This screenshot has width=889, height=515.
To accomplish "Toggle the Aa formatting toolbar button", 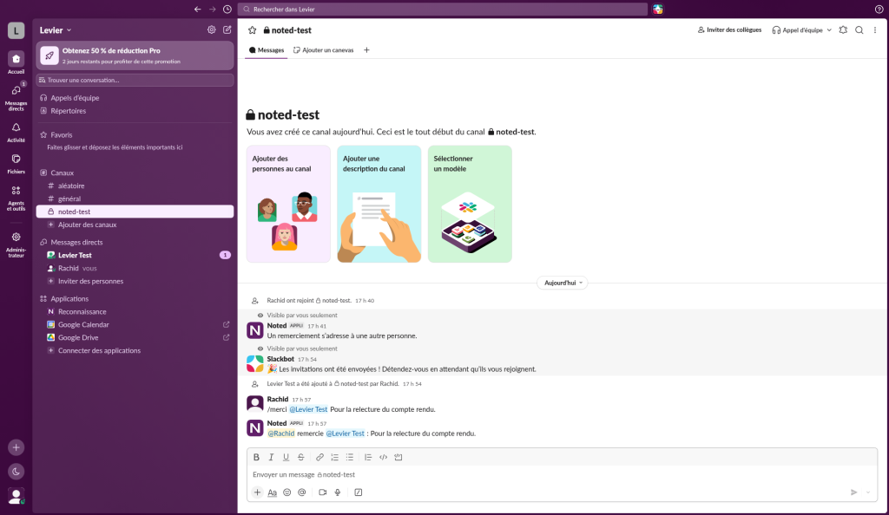I will tap(272, 492).
